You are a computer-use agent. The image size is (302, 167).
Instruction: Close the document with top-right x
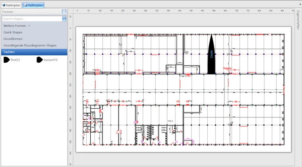(300, 4)
